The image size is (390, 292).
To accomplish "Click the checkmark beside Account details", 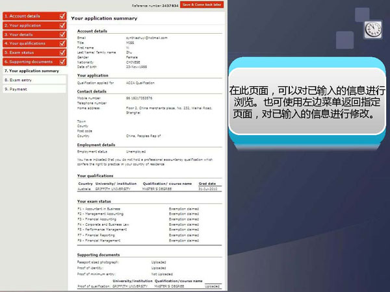I will (62, 16).
